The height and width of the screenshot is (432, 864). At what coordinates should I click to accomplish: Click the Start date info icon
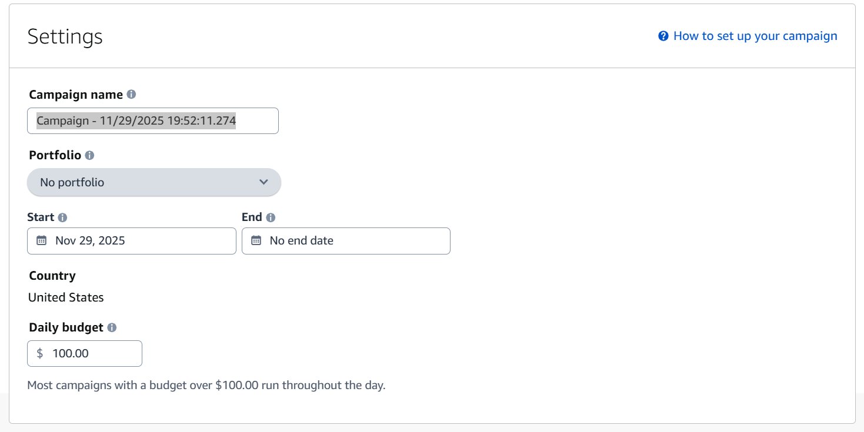pos(61,217)
